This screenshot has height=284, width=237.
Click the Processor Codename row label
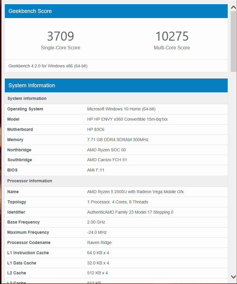[x=29, y=242]
